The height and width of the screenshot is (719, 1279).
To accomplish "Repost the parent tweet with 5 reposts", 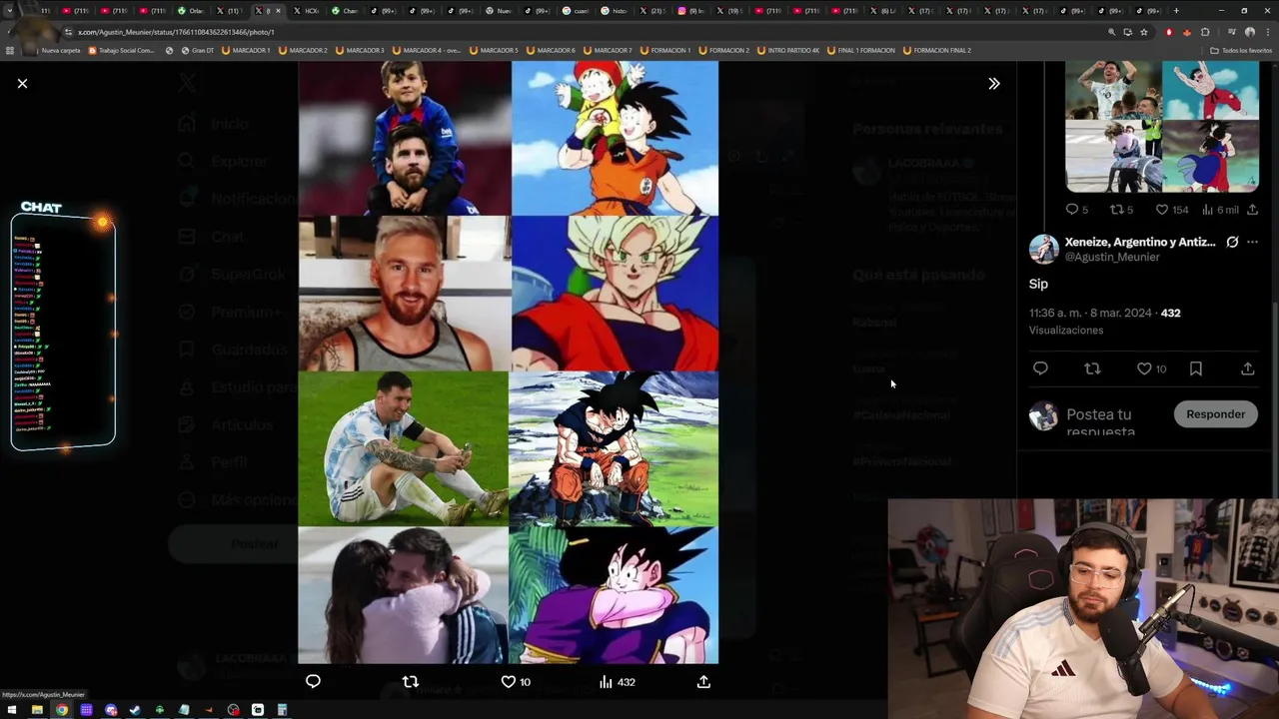I will (1121, 210).
